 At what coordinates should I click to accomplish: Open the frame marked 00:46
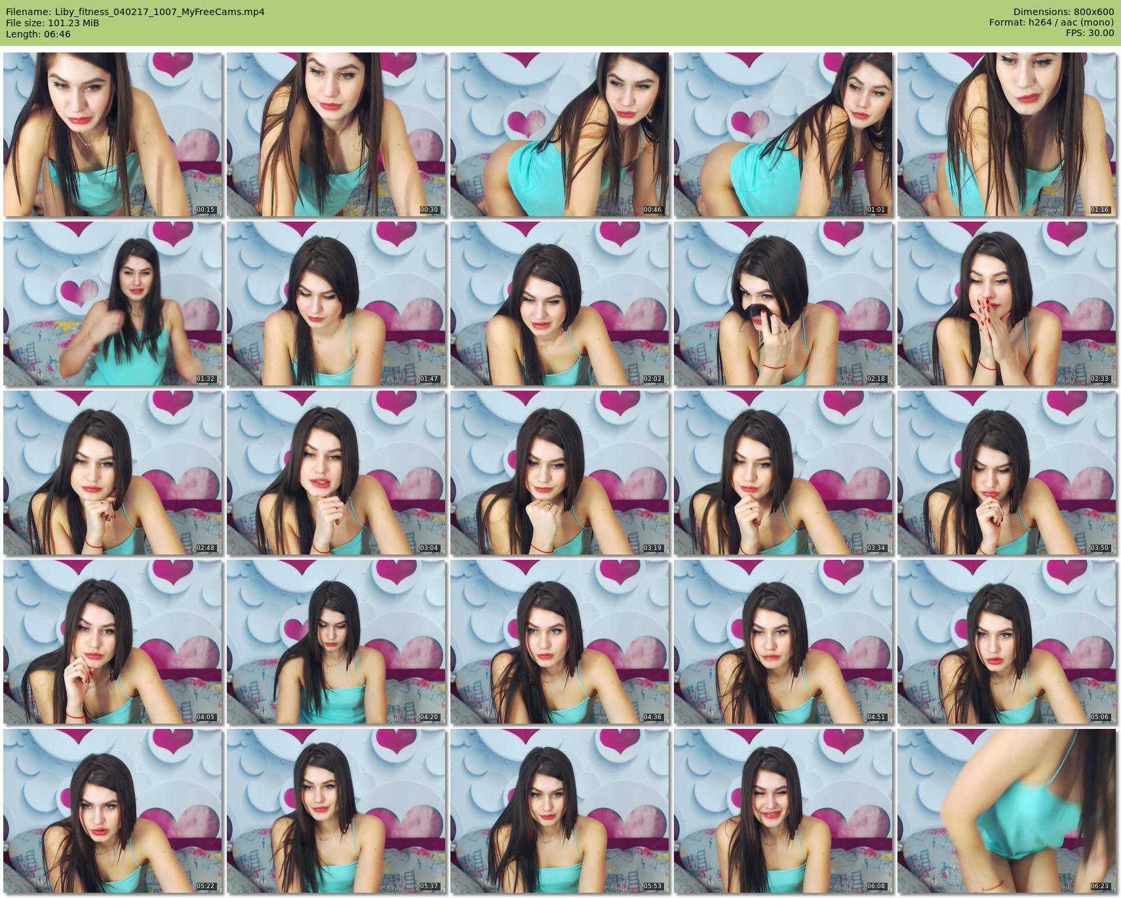[x=560, y=134]
